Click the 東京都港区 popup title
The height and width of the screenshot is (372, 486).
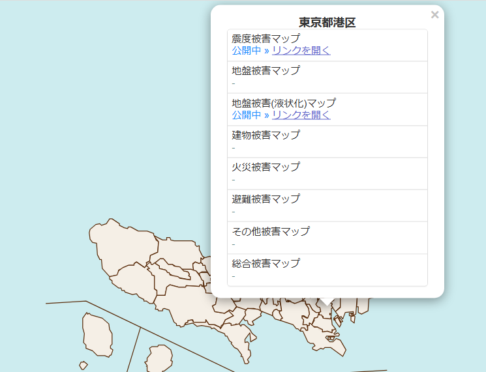[327, 22]
